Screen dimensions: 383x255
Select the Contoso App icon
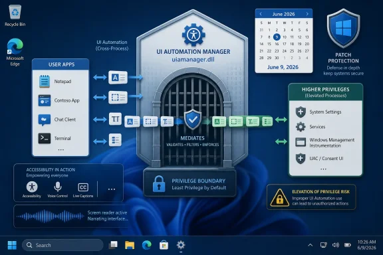pos(45,100)
